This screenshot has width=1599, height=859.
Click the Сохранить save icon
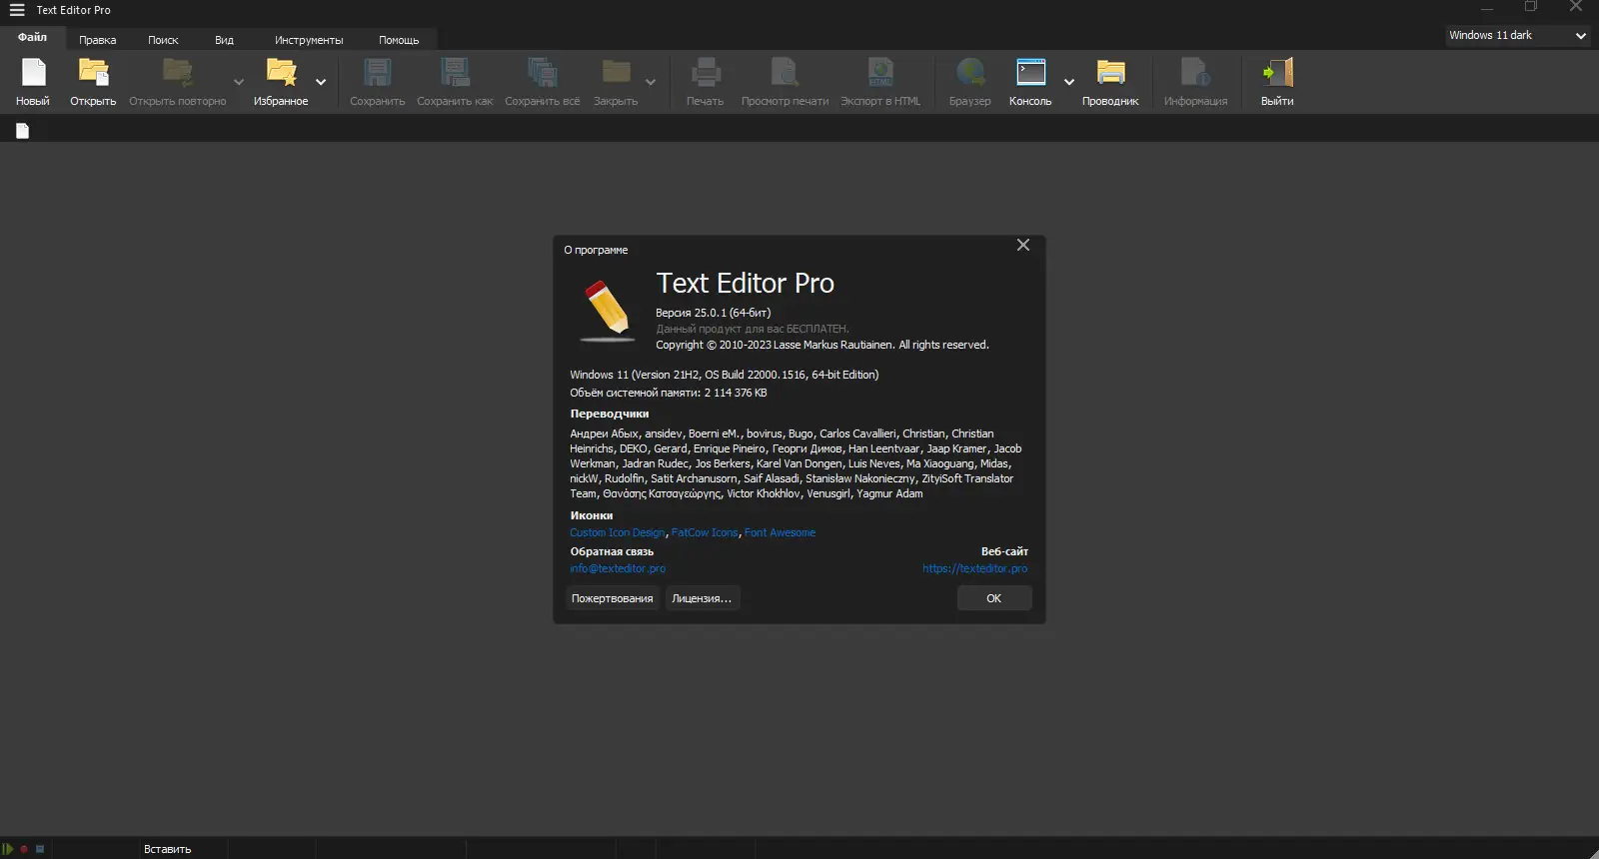[377, 73]
